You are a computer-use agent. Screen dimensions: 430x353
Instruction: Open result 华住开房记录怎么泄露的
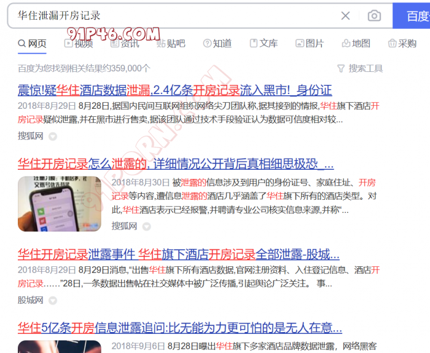pos(176,164)
